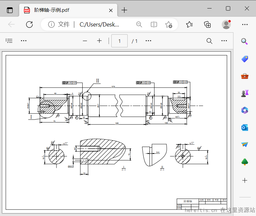Click the detail II label
The height and width of the screenshot is (216, 256).
pyautogui.click(x=97, y=81)
